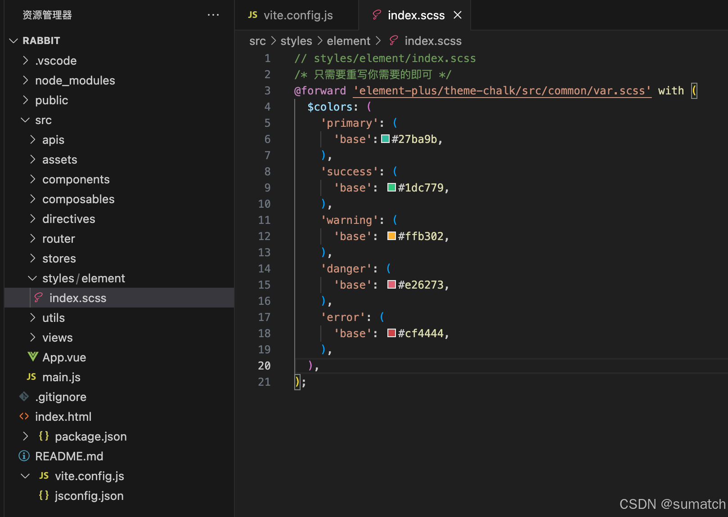Viewport: 728px width, 517px height.
Task: Click the git icon beside .gitignore
Action: coord(24,397)
